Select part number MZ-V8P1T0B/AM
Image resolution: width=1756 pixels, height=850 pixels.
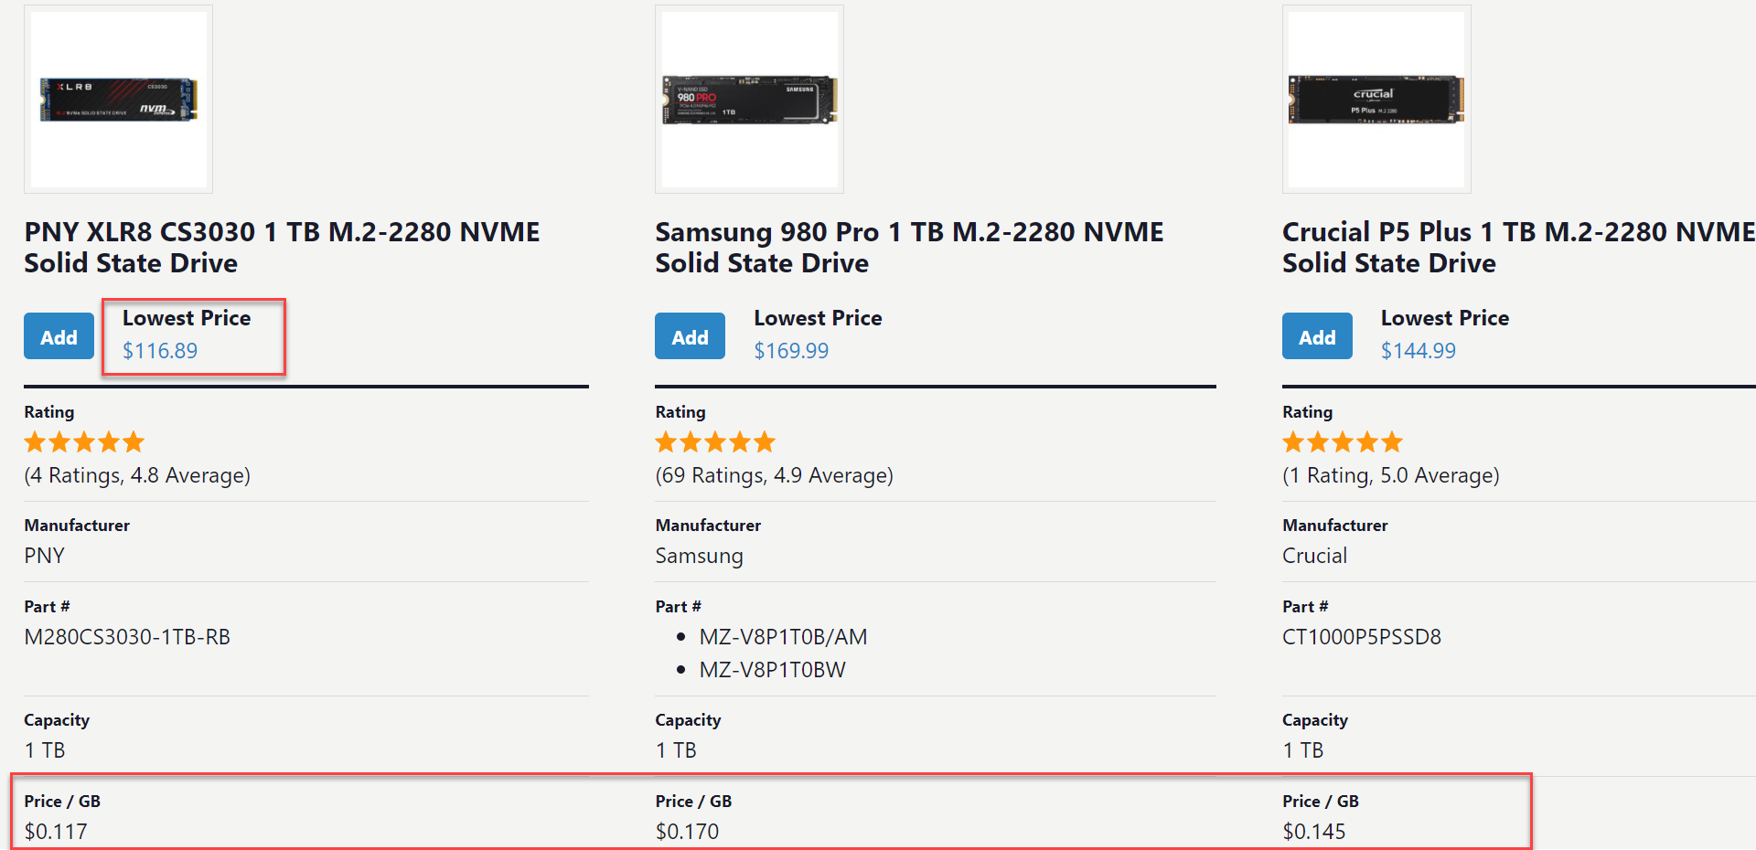(x=783, y=637)
